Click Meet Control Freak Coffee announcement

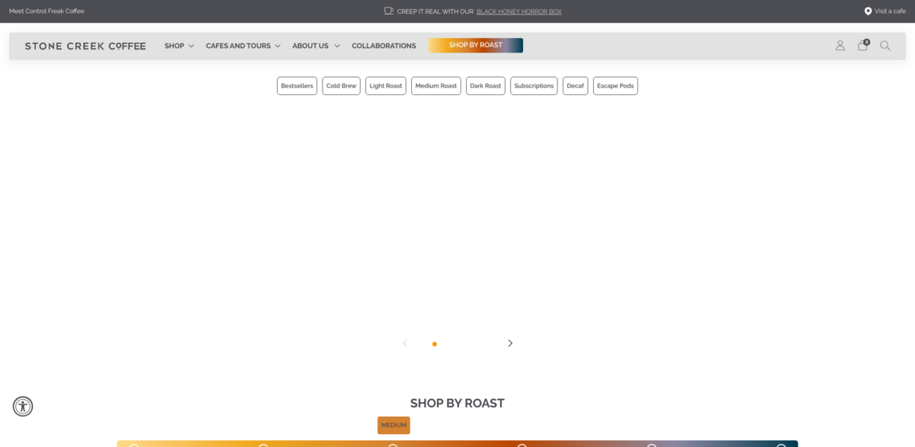[47, 11]
